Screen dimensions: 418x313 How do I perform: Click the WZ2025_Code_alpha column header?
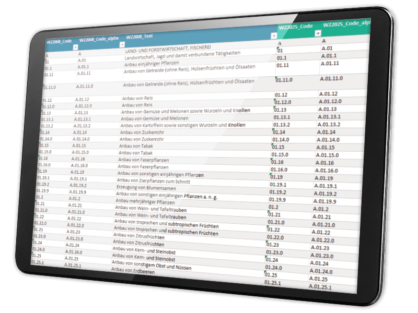click(346, 25)
